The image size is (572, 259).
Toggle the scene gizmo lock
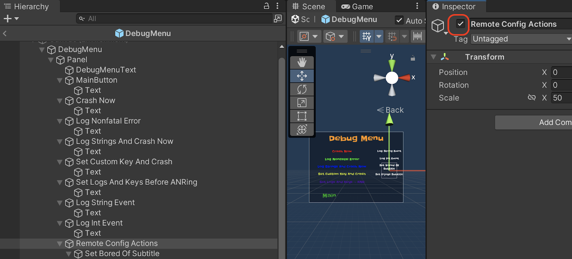pos(413,58)
